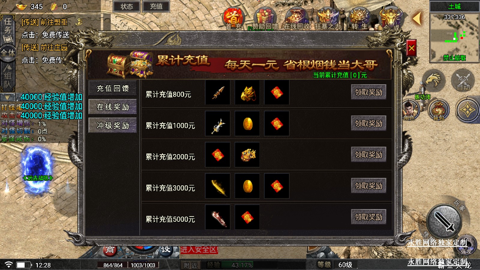
Task: Toggle the 全体 attack mode button
Action: (x=7, y=53)
